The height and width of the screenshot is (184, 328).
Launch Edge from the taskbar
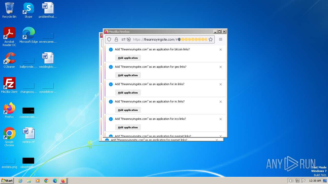pyautogui.click(x=55, y=181)
